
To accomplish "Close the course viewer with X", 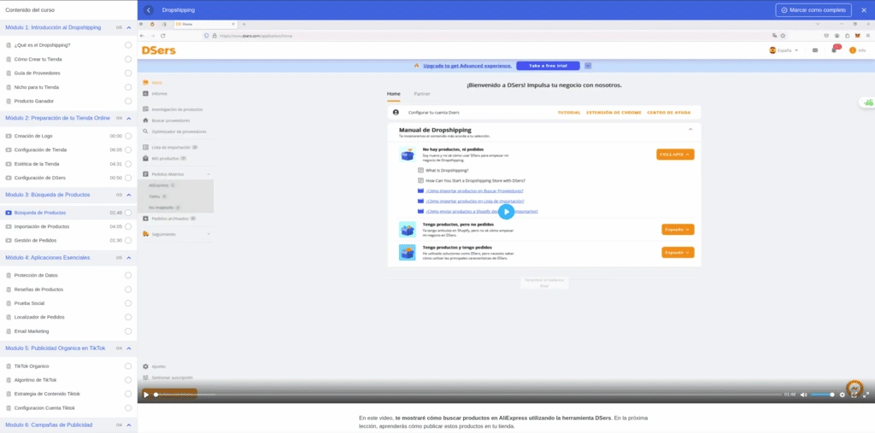I will (864, 10).
